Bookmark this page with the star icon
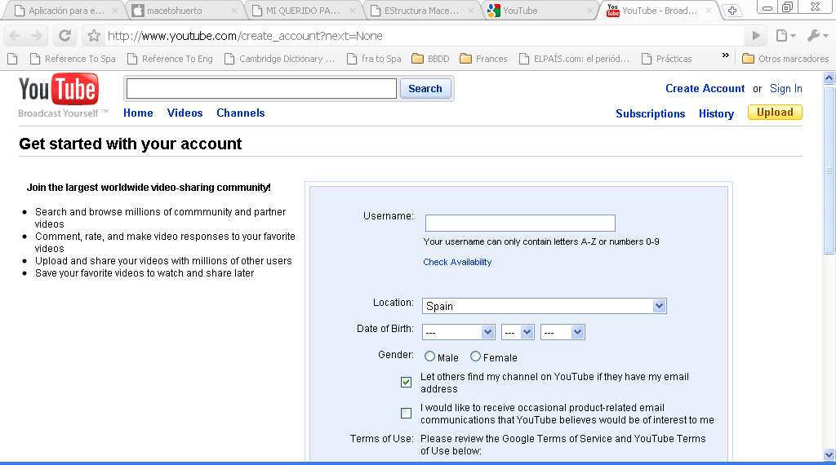This screenshot has width=836, height=465. pyautogui.click(x=94, y=36)
